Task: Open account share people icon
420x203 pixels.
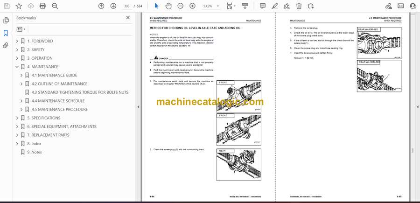Action: [413, 6]
